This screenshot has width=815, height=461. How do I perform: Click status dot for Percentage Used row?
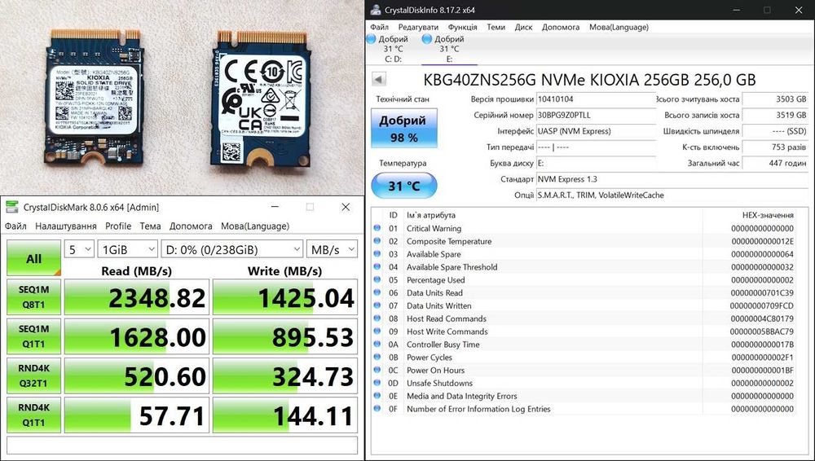tap(377, 279)
